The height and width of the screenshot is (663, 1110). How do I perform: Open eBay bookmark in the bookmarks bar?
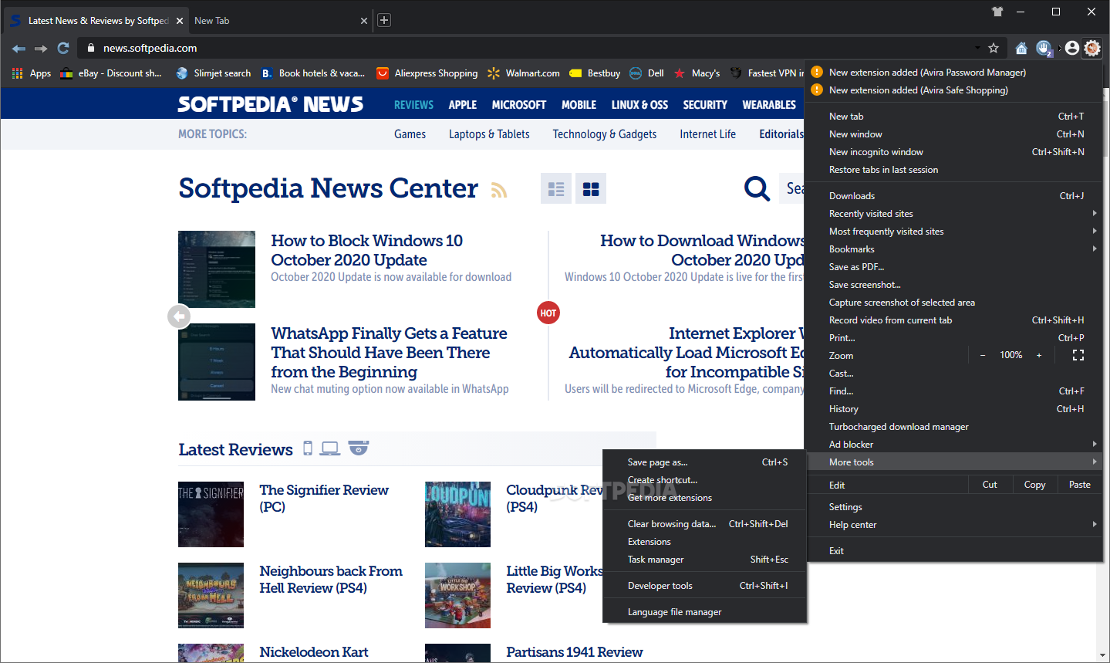pyautogui.click(x=111, y=73)
